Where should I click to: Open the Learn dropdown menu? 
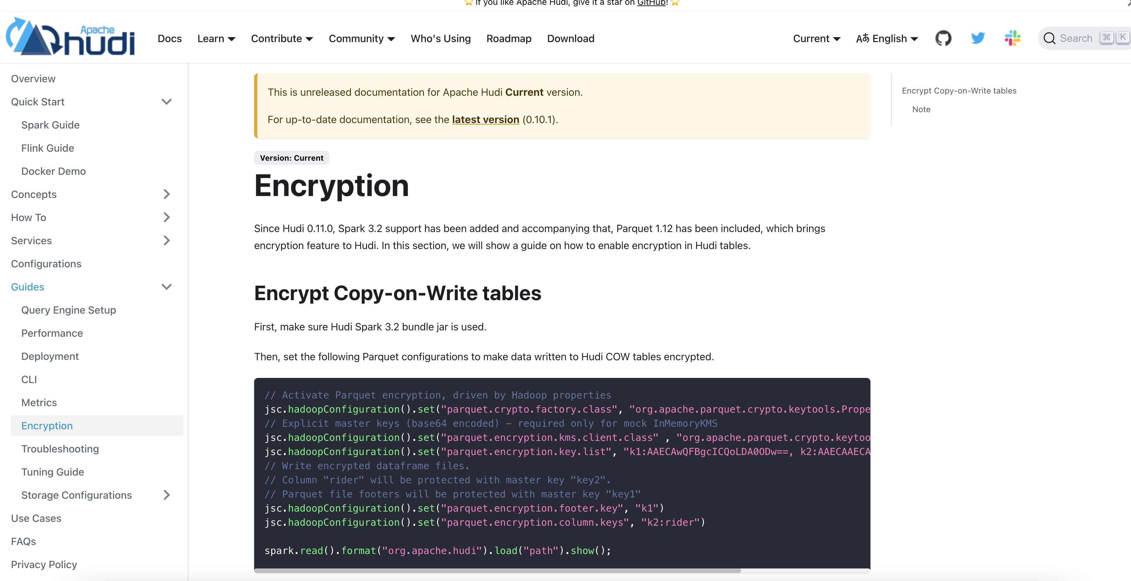216,39
